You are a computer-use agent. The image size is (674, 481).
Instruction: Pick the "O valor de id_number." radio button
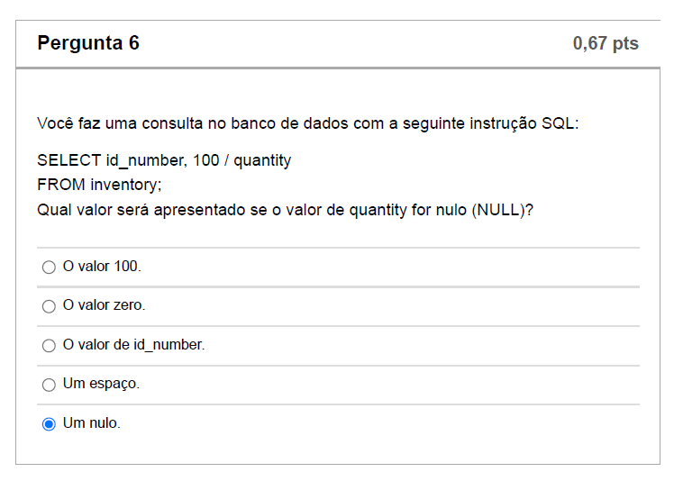click(49, 345)
